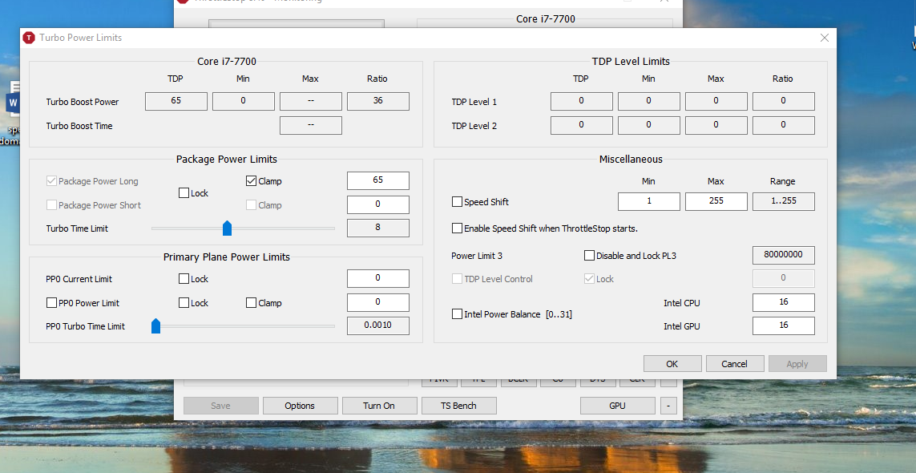This screenshot has height=473, width=916.
Task: Click the Power Limit 3 label
Action: pos(477,256)
